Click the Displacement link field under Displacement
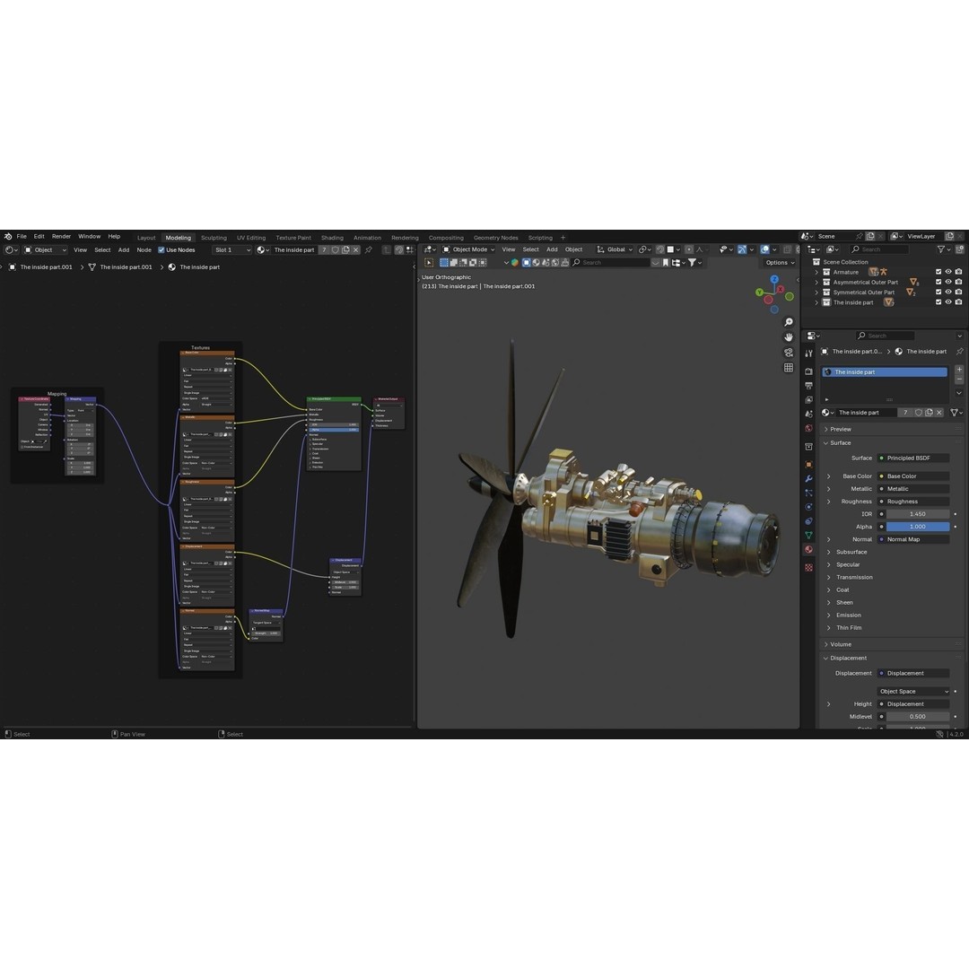969x969 pixels. coord(912,673)
